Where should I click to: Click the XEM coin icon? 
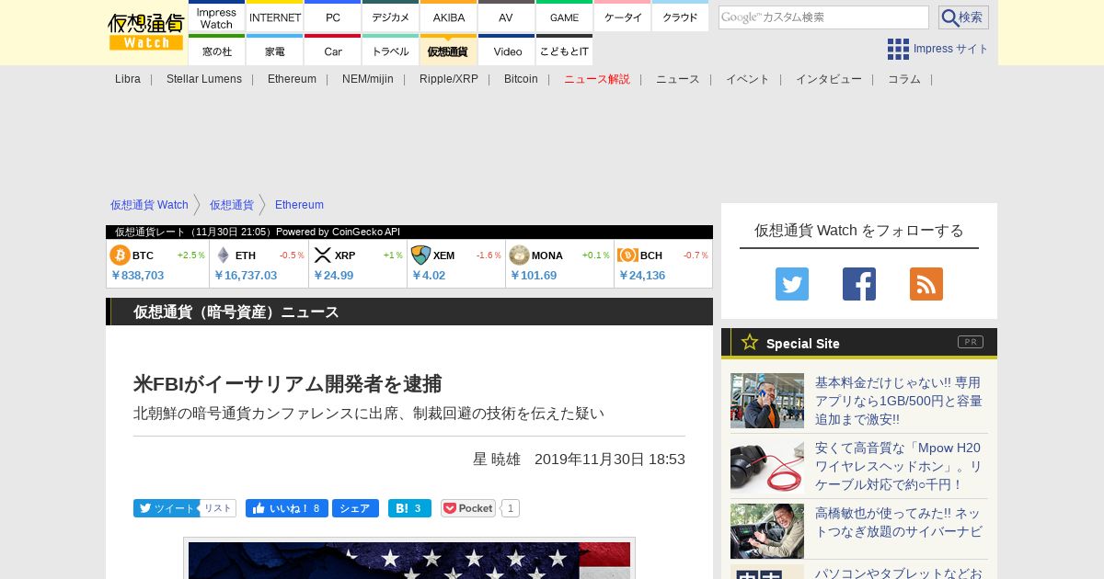(x=420, y=255)
